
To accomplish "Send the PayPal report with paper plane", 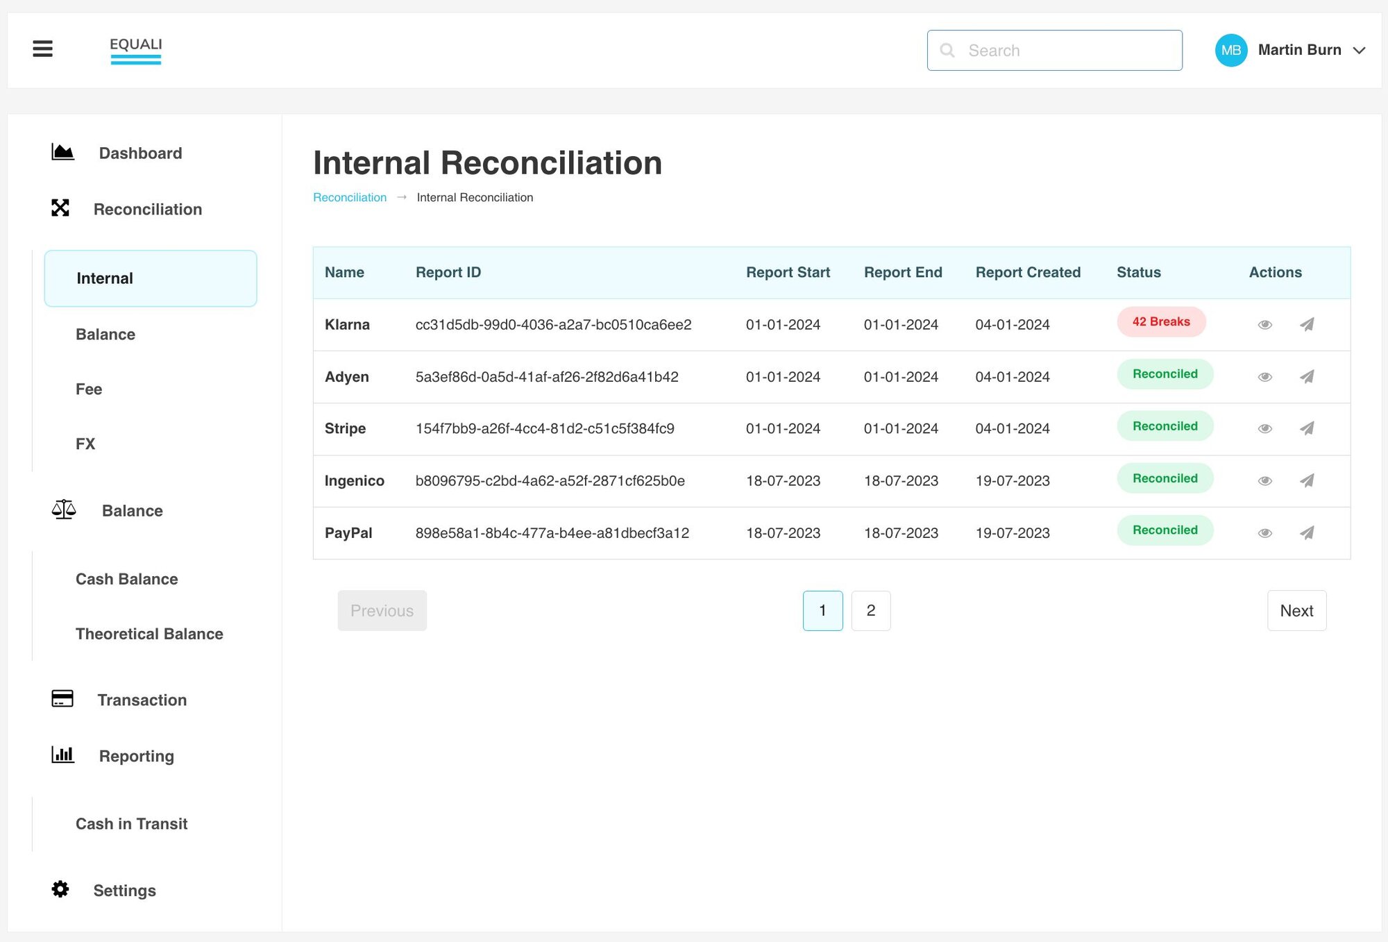I will 1307,532.
